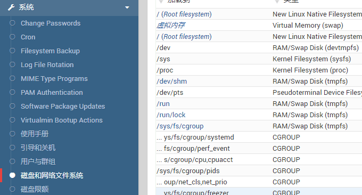Image resolution: width=362 pixels, height=195 pixels.
Task: Open Change Passwords module
Action: [51, 23]
